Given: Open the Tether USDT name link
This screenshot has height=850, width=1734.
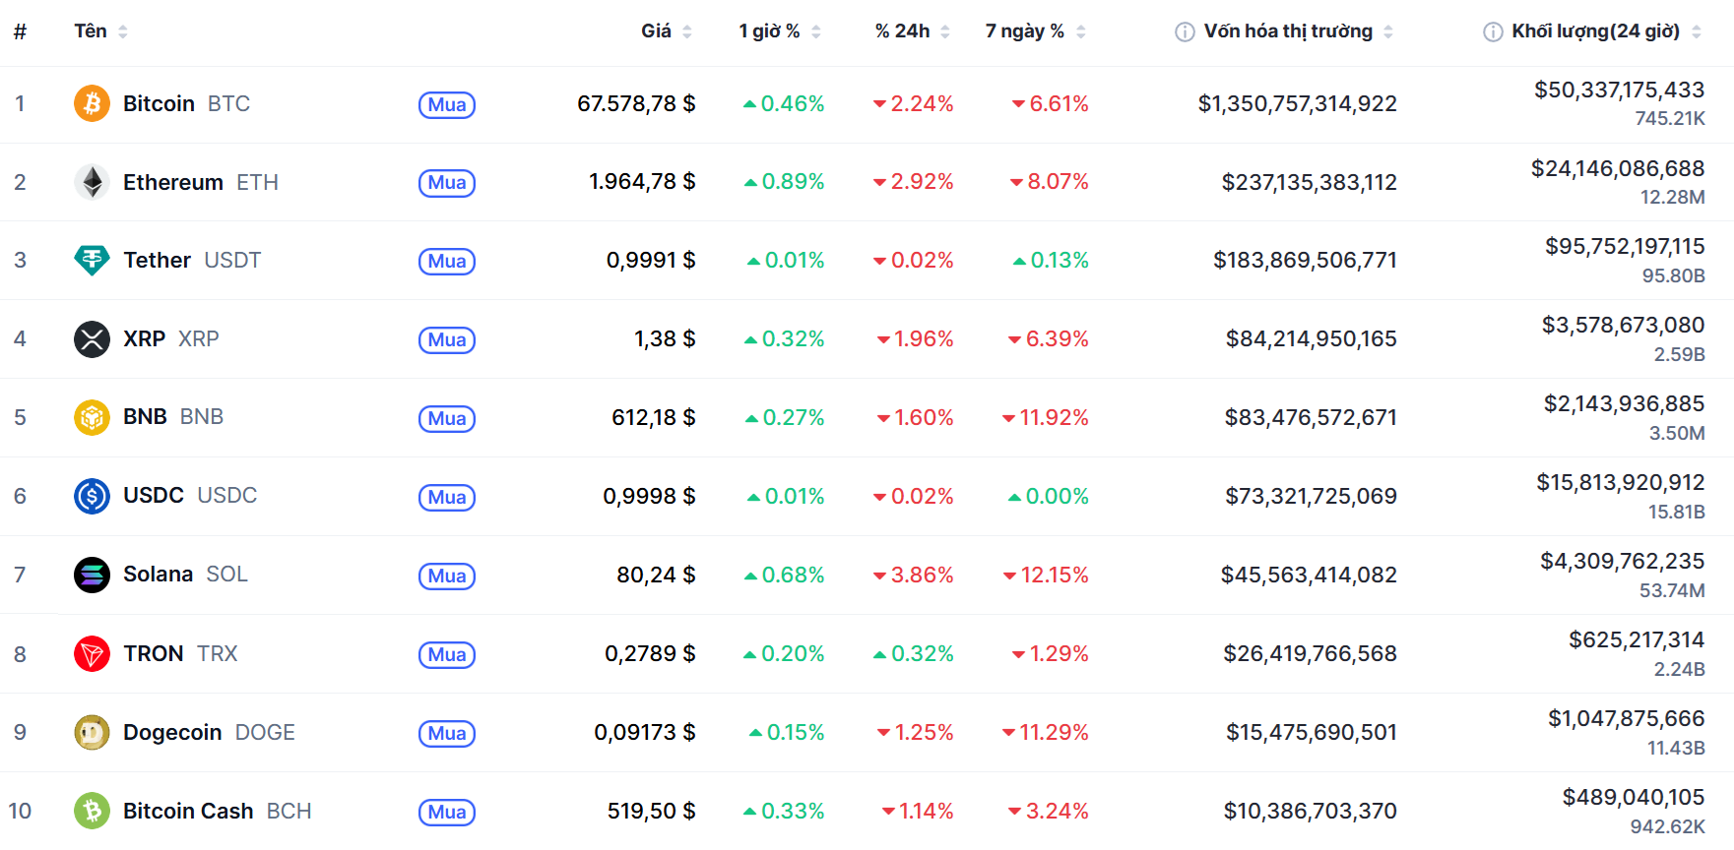Looking at the screenshot, I should tap(192, 260).
